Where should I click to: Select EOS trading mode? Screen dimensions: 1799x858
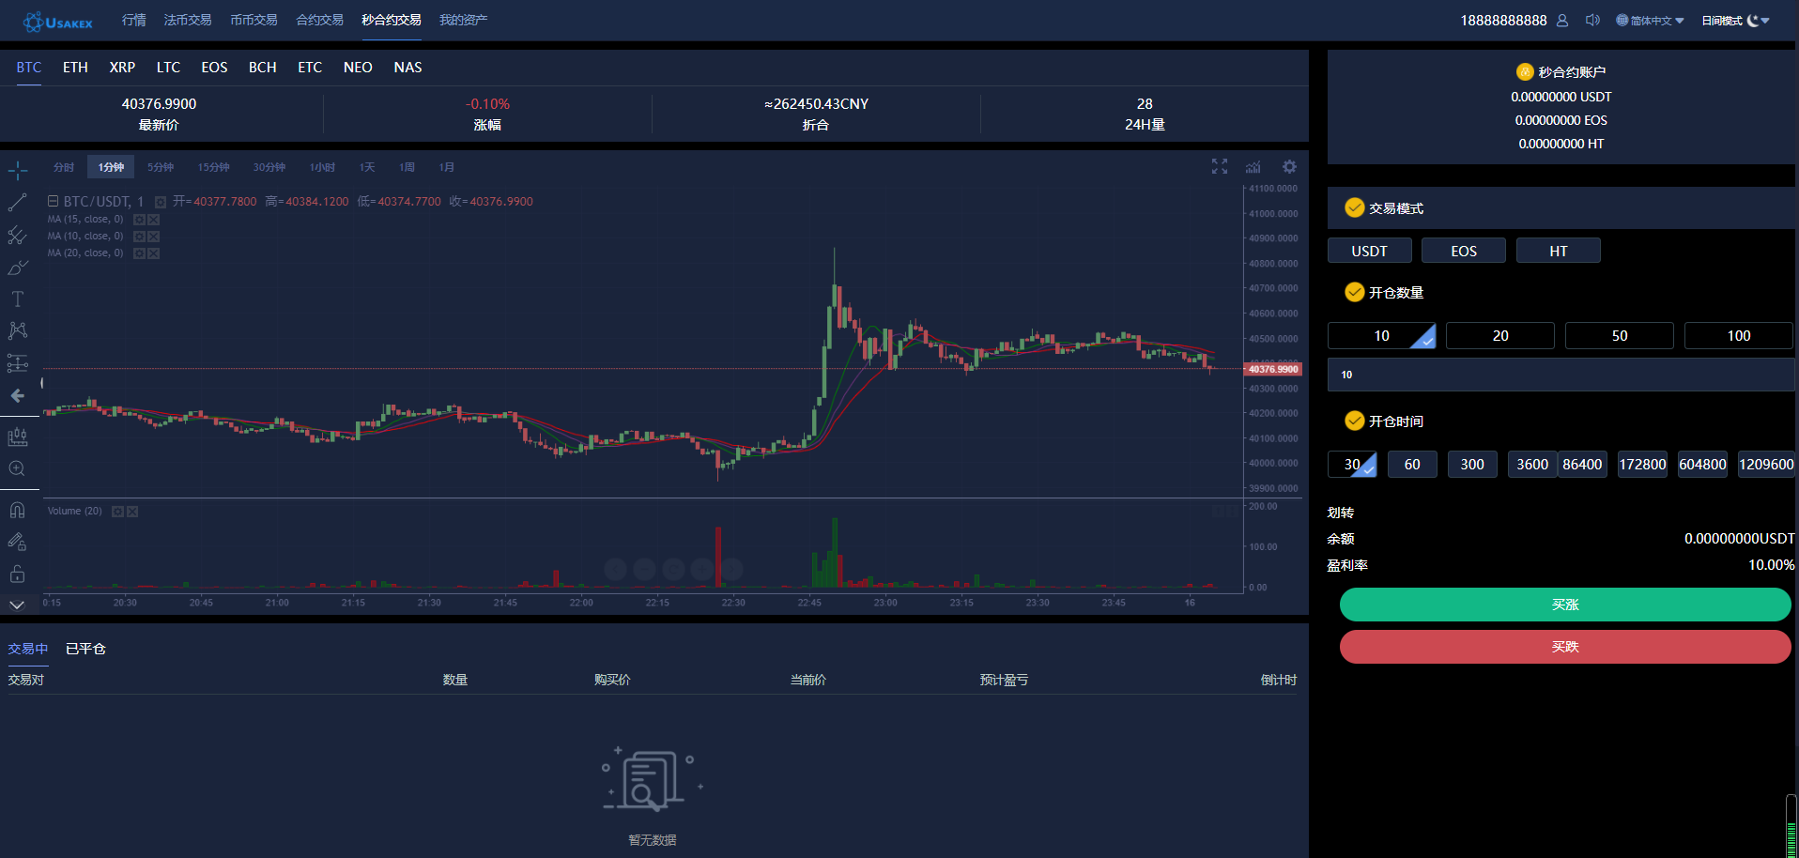[x=1463, y=251]
